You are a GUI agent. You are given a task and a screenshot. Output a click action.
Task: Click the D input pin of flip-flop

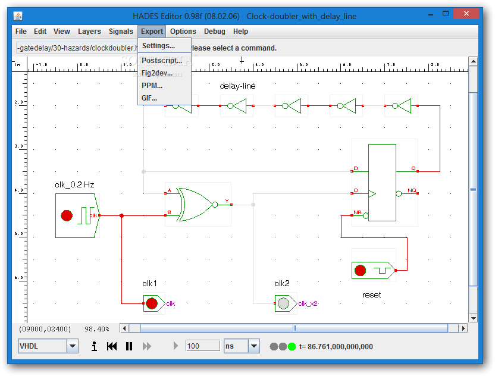[352, 171]
